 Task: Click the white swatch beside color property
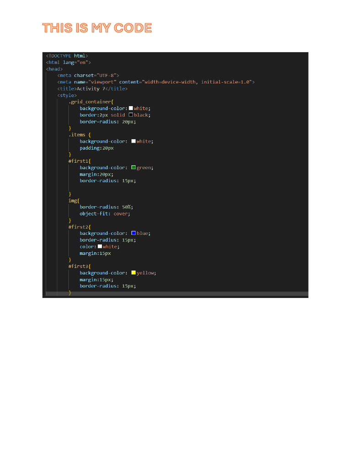[x=100, y=246]
